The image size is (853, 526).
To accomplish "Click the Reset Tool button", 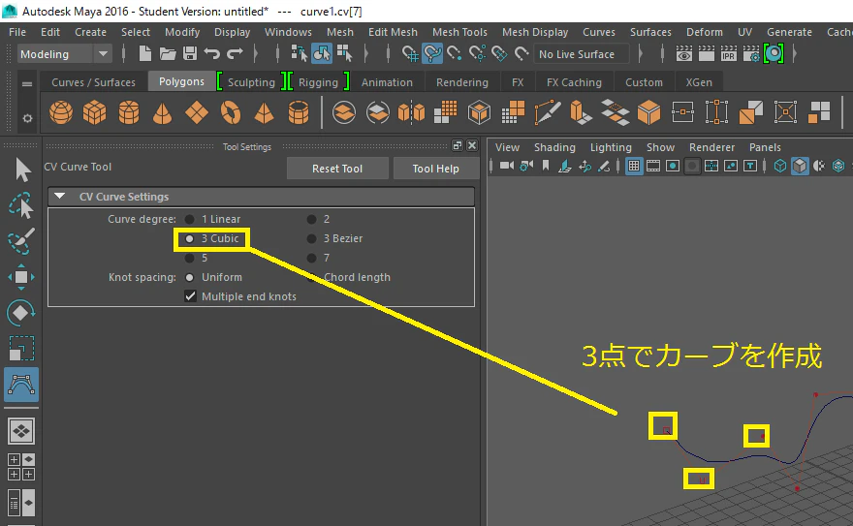I will tap(337, 169).
